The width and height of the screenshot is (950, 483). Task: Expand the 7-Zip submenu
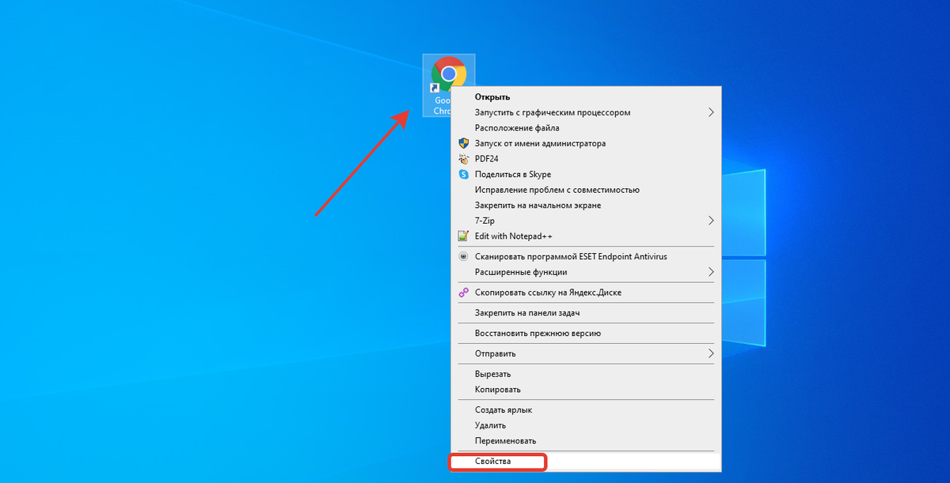[586, 221]
